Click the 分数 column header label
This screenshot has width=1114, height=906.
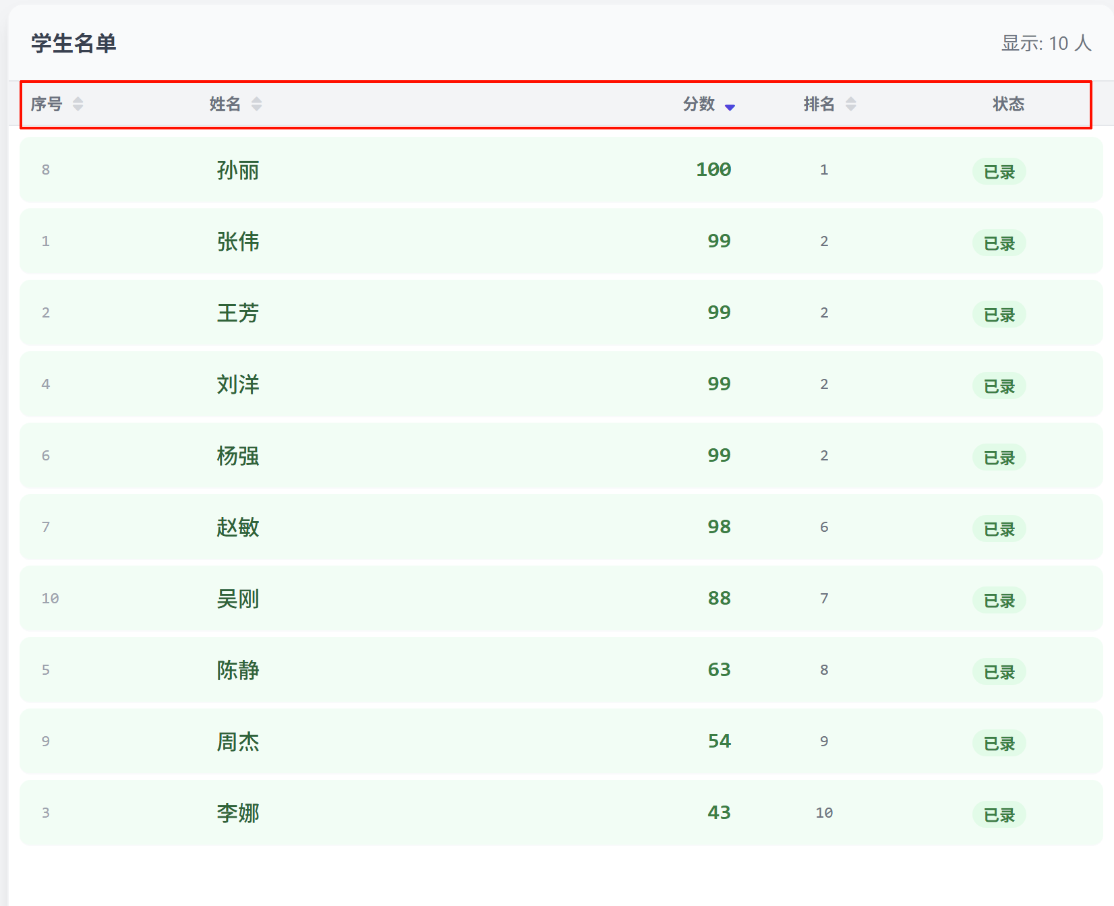(x=699, y=104)
